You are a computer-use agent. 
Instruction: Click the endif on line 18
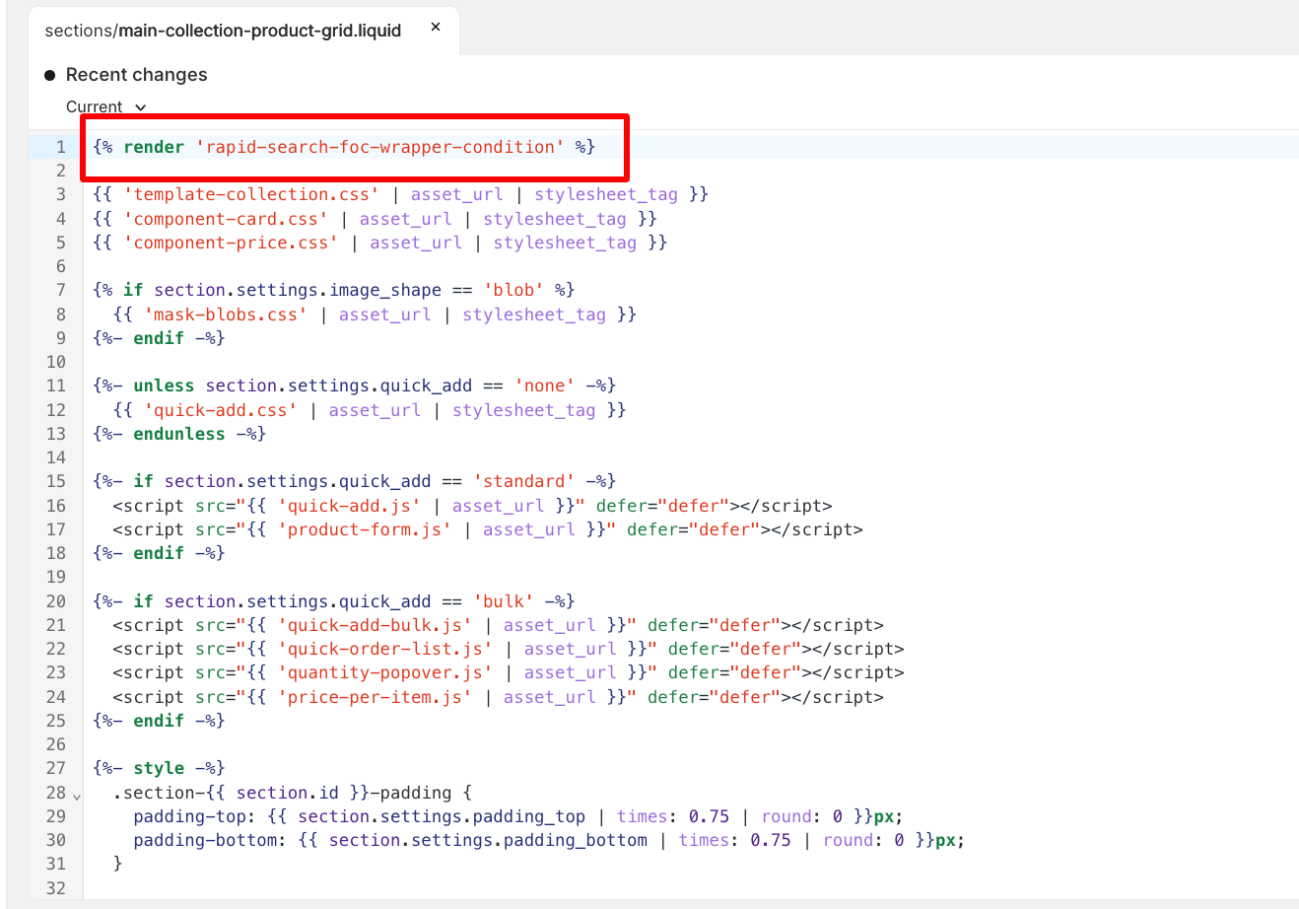pyautogui.click(x=159, y=553)
